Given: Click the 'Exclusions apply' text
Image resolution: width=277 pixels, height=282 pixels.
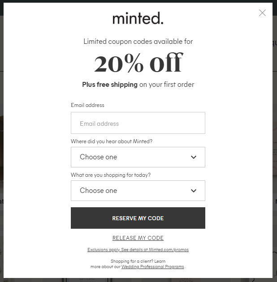Looking at the screenshot, I should pos(104,250).
